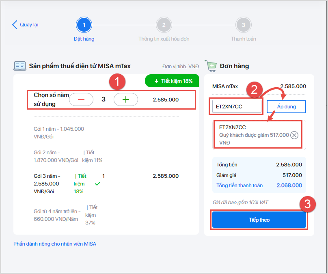Click the Giá đã bao gồm 10% VAT note
Screen dimensions: 328x274
240,203
